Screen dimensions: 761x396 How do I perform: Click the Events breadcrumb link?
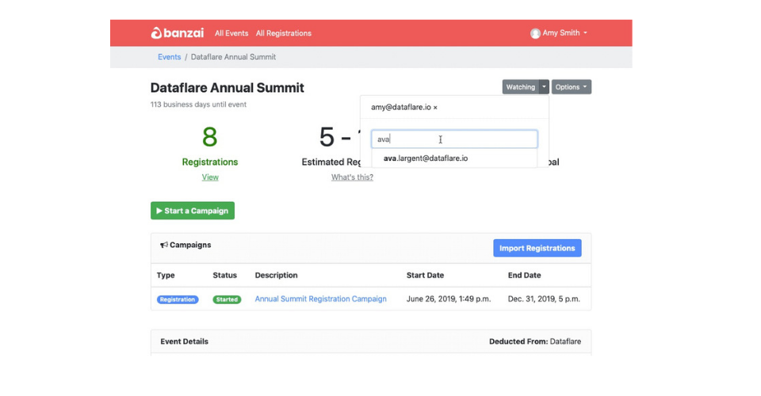pyautogui.click(x=169, y=57)
